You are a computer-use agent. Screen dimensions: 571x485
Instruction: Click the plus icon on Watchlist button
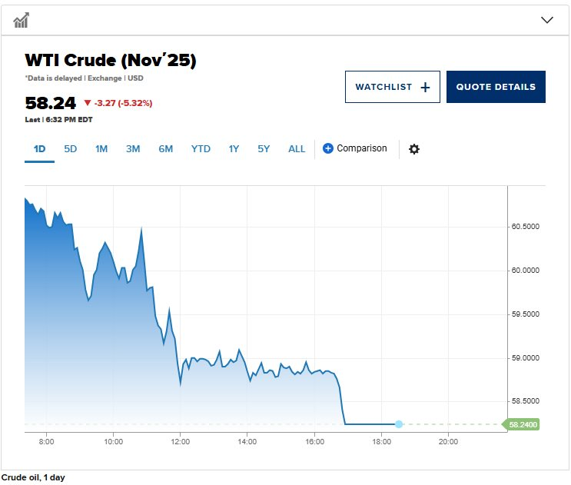(x=425, y=88)
